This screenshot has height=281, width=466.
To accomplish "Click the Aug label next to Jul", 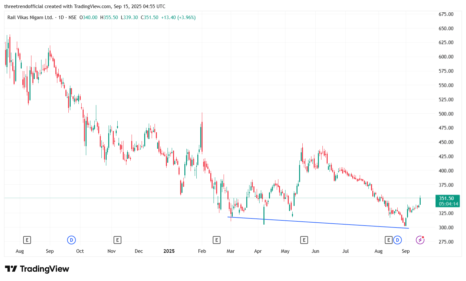I will click(x=379, y=251).
